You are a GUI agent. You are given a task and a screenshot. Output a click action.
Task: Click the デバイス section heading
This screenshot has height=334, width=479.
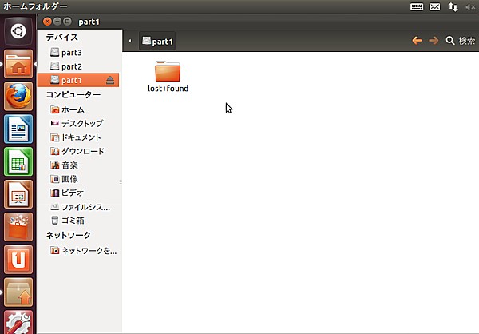[62, 37]
